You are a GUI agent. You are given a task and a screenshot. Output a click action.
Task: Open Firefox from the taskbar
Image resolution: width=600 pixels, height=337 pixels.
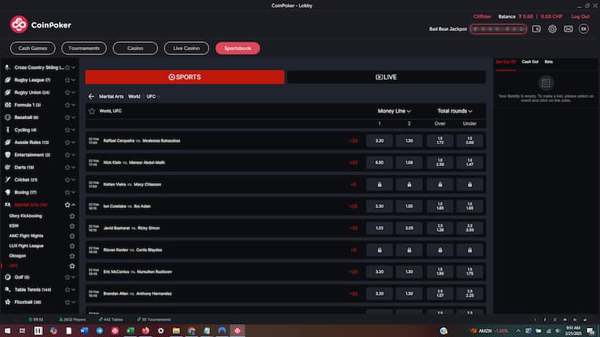145,331
